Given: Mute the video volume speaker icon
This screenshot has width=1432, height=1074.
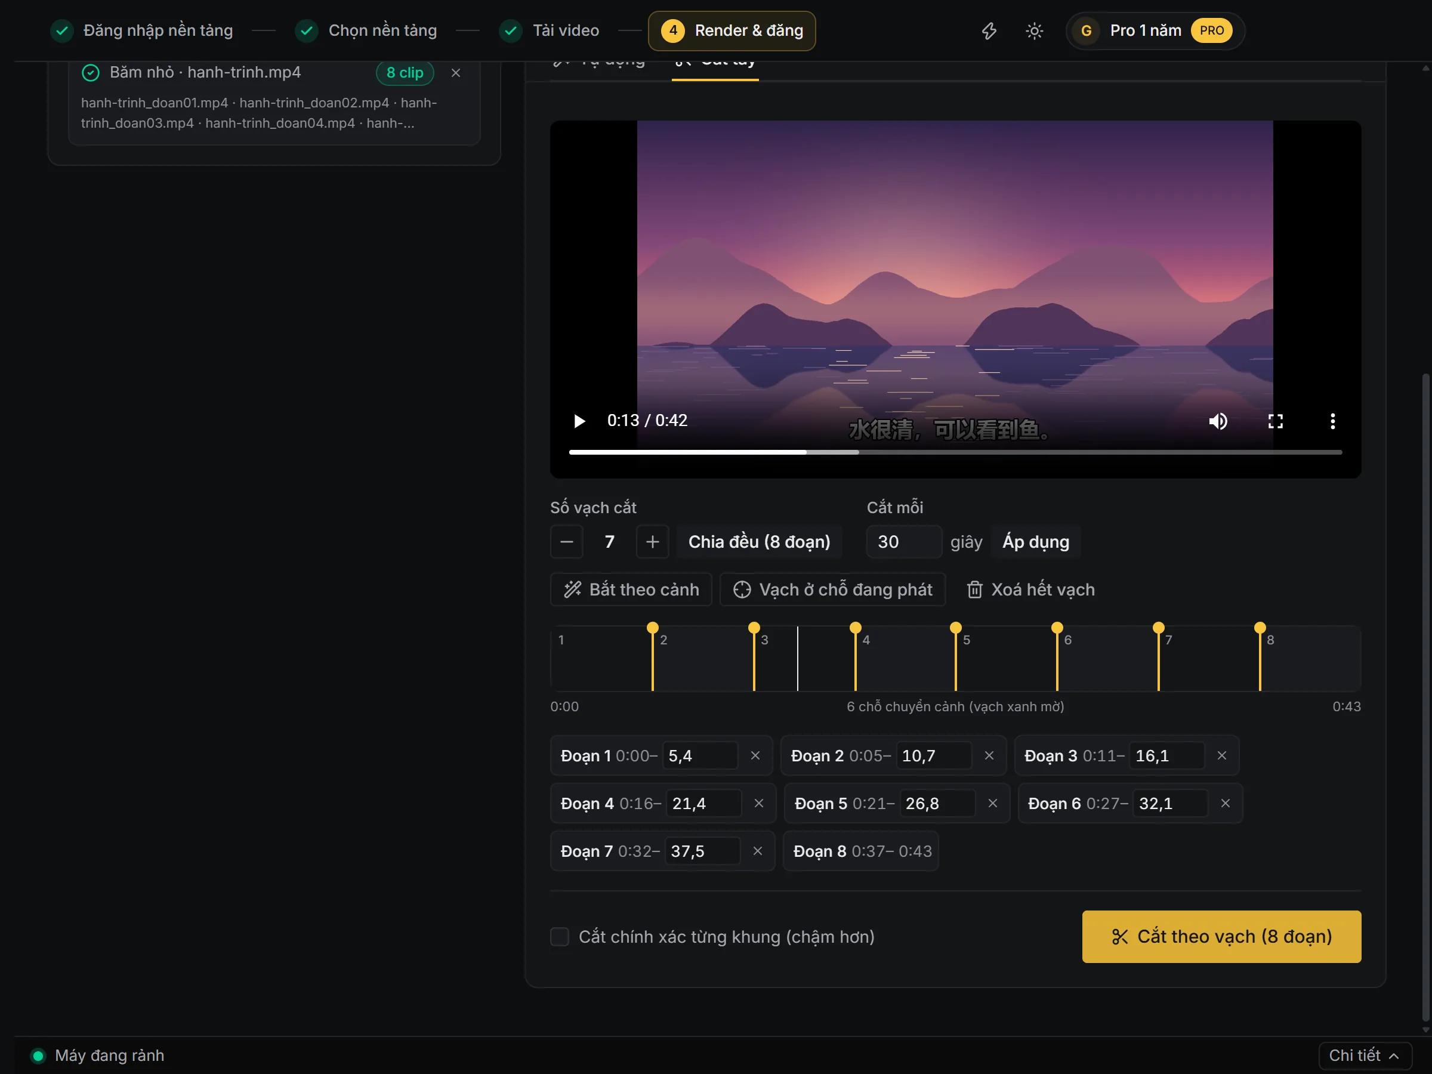Looking at the screenshot, I should 1218,421.
